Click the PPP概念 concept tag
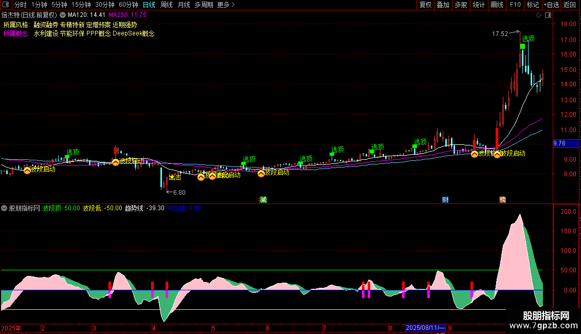This screenshot has width=581, height=334. coord(99,34)
